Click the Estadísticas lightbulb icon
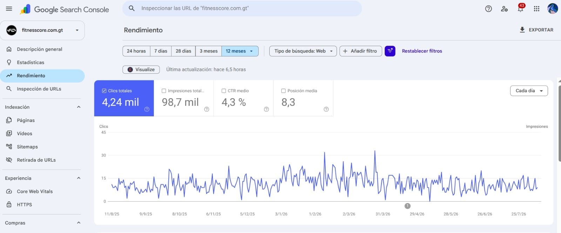Image resolution: width=561 pixels, height=233 pixels. click(x=9, y=63)
